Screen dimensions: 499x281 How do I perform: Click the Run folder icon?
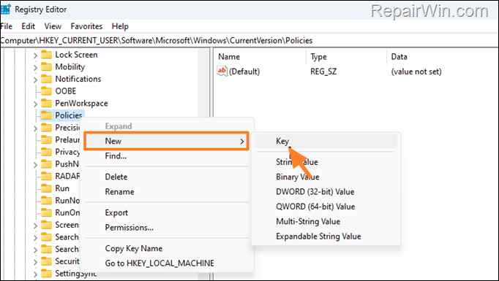[47, 188]
